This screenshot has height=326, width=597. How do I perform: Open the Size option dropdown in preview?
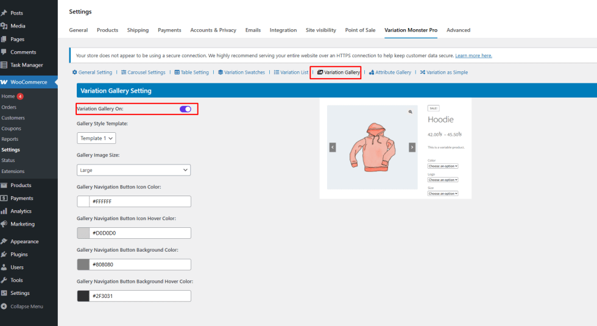pos(443,194)
